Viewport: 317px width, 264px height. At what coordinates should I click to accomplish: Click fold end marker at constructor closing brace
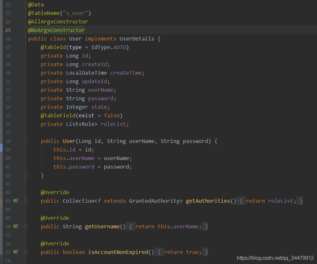(26, 175)
